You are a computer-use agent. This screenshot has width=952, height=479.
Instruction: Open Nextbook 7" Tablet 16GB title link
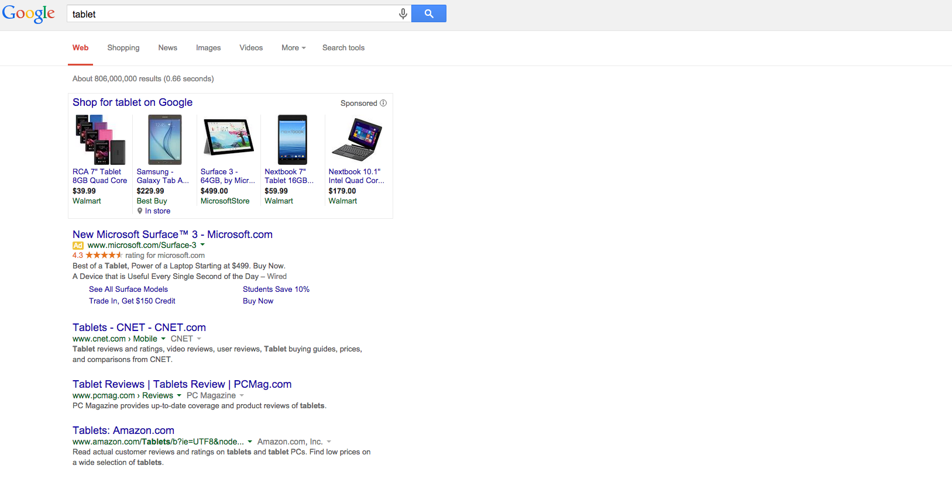(289, 176)
